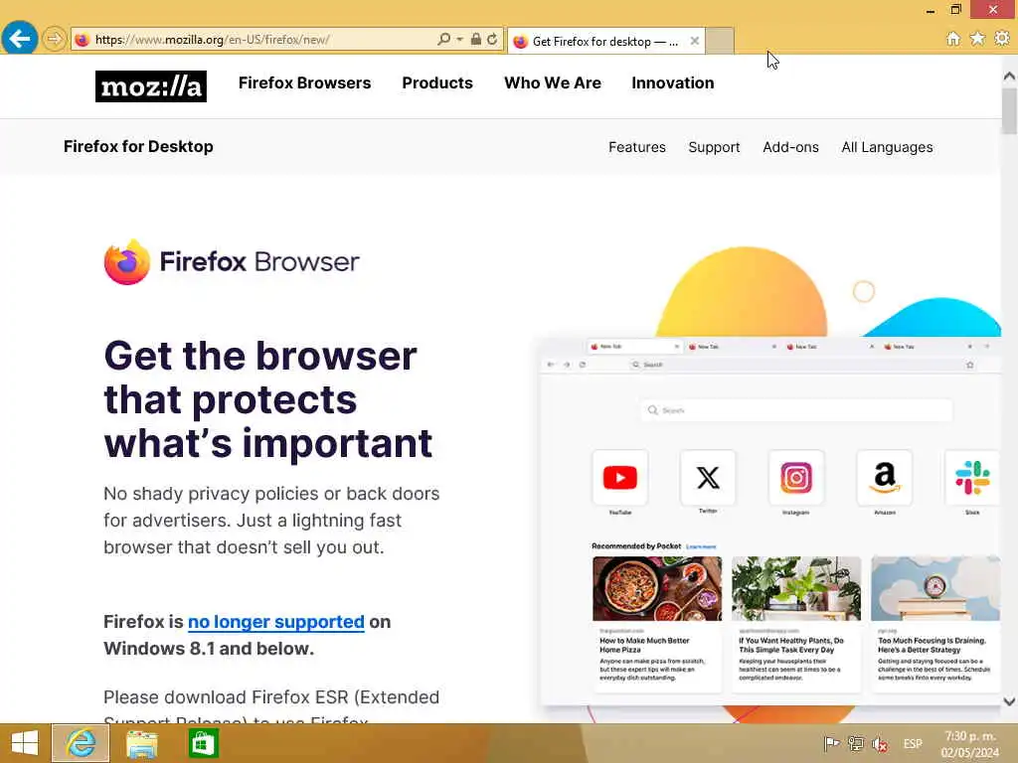Open Favorites with the star icon

pyautogui.click(x=977, y=39)
